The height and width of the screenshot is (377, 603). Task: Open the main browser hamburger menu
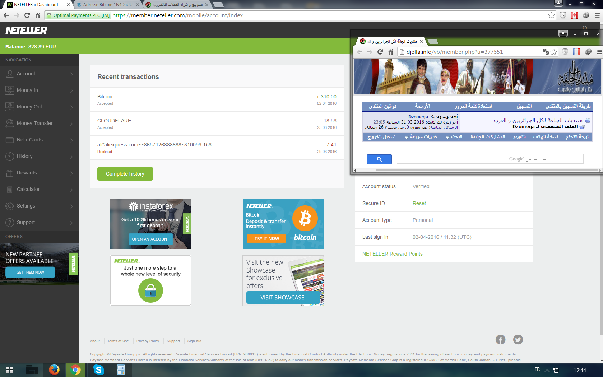(597, 15)
